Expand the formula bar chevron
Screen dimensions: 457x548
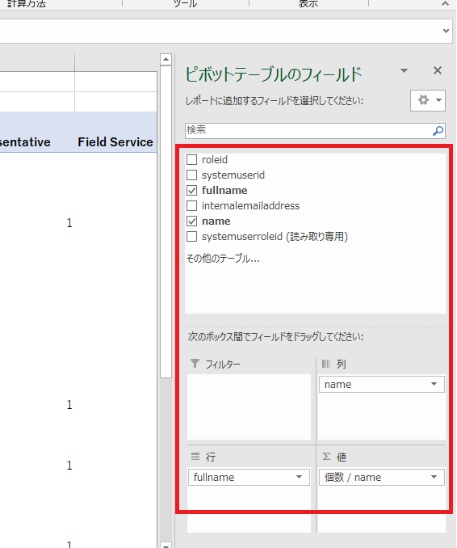[446, 31]
